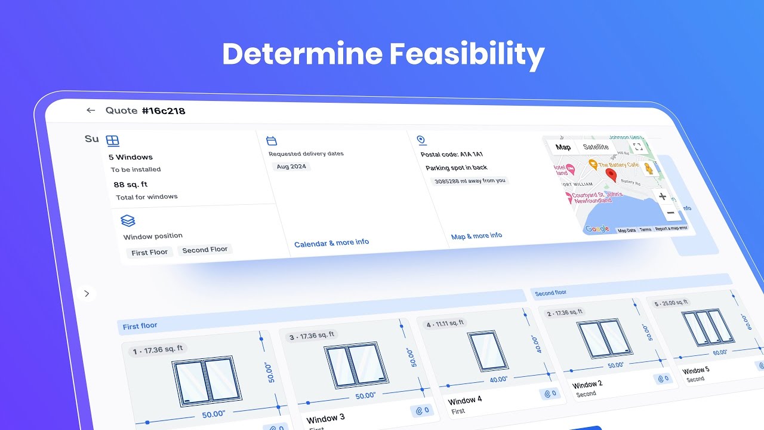Click the 5 Windows count text
The width and height of the screenshot is (764, 430).
(x=131, y=157)
